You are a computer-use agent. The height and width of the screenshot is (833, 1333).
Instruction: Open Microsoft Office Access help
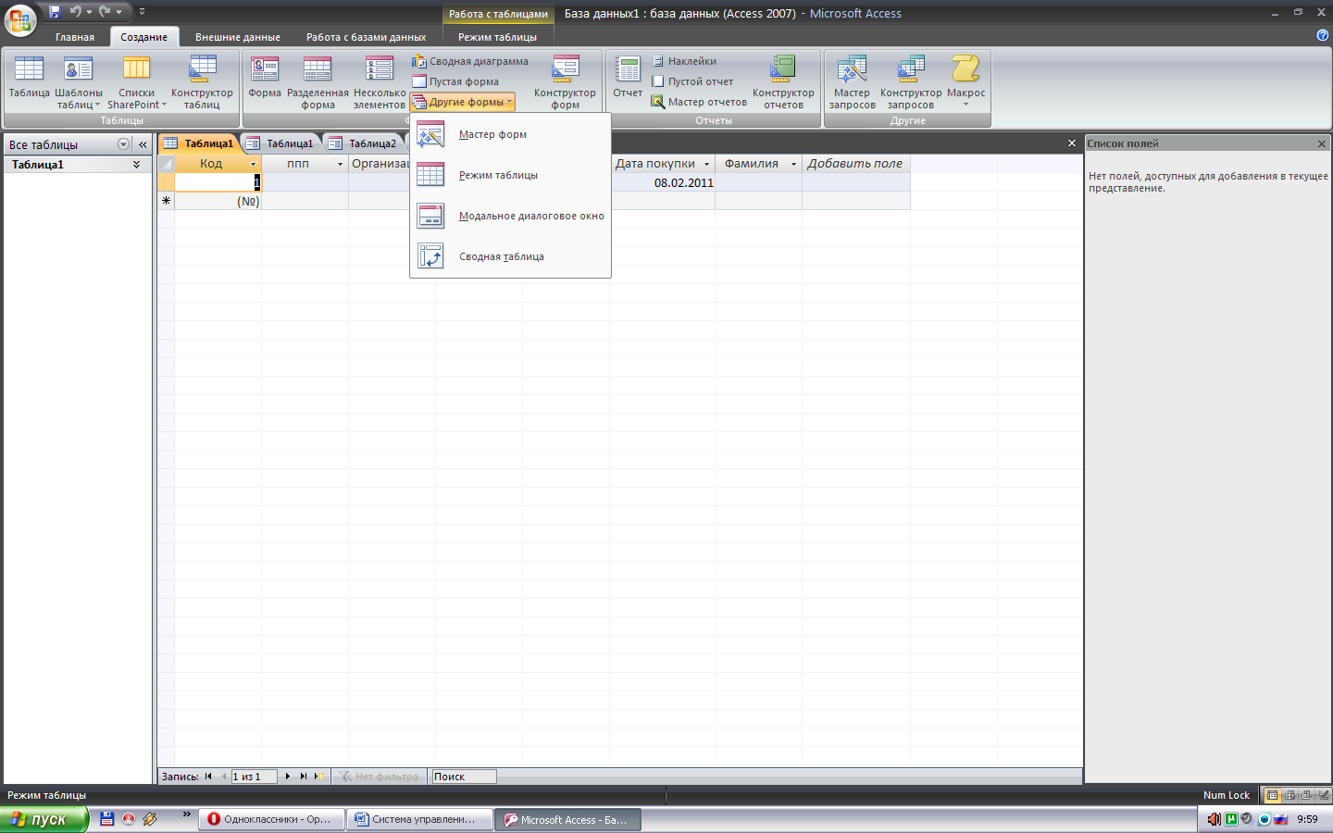pyautogui.click(x=1322, y=35)
